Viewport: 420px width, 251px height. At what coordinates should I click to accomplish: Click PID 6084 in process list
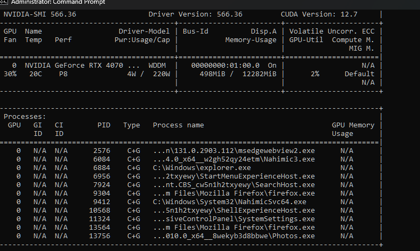[x=101, y=159]
